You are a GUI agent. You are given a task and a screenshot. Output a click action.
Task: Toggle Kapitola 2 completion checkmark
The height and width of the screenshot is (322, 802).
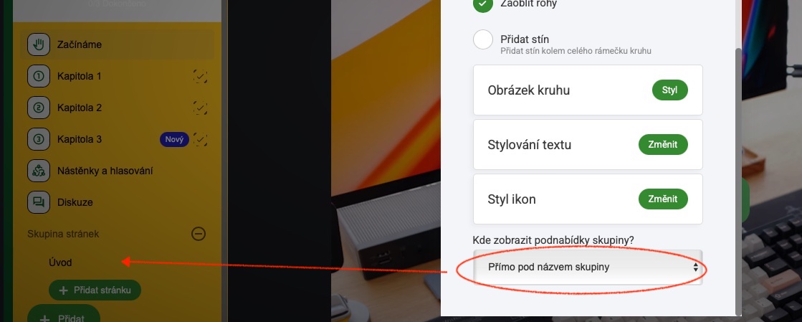[x=200, y=108]
